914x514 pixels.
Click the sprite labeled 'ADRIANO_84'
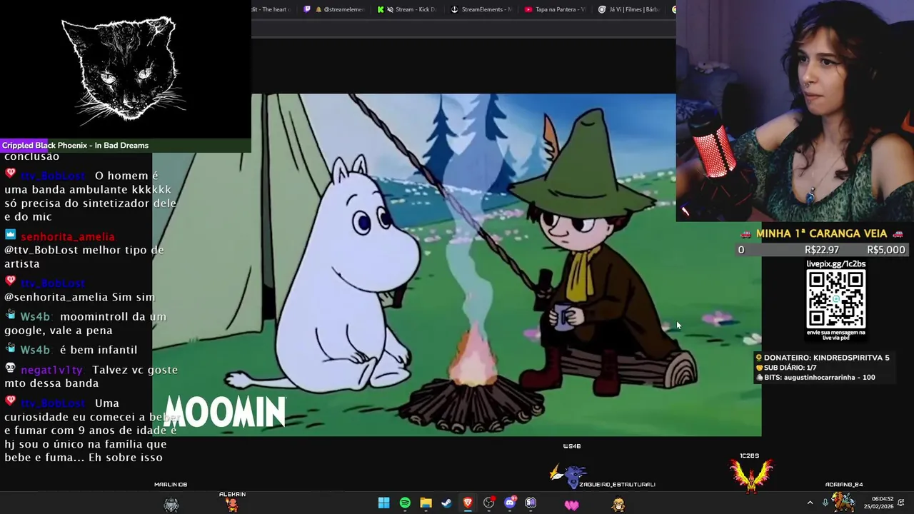[x=843, y=500]
